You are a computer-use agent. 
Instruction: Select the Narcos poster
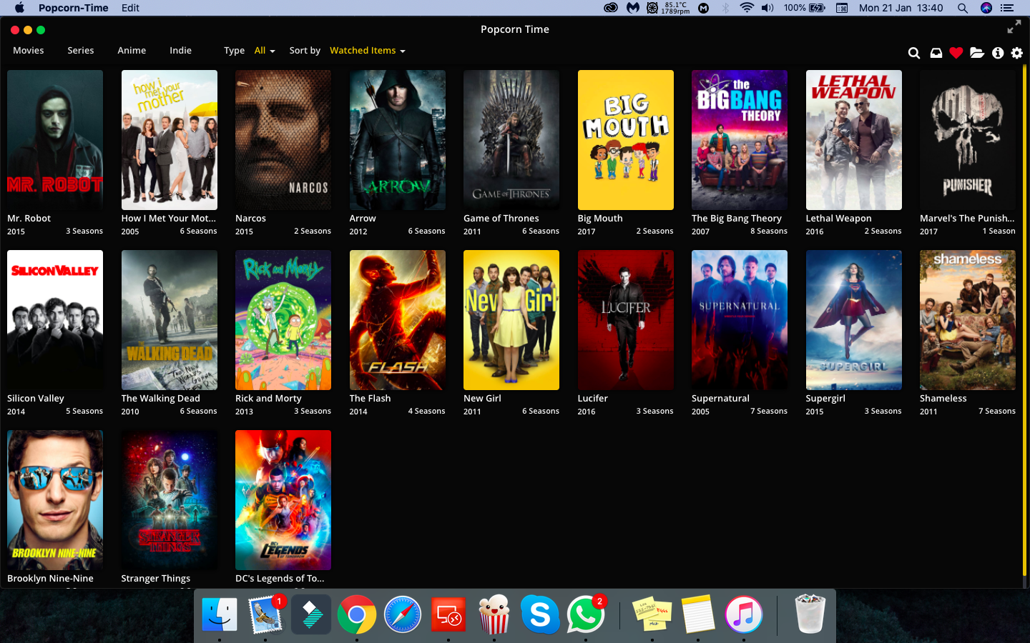coord(283,140)
